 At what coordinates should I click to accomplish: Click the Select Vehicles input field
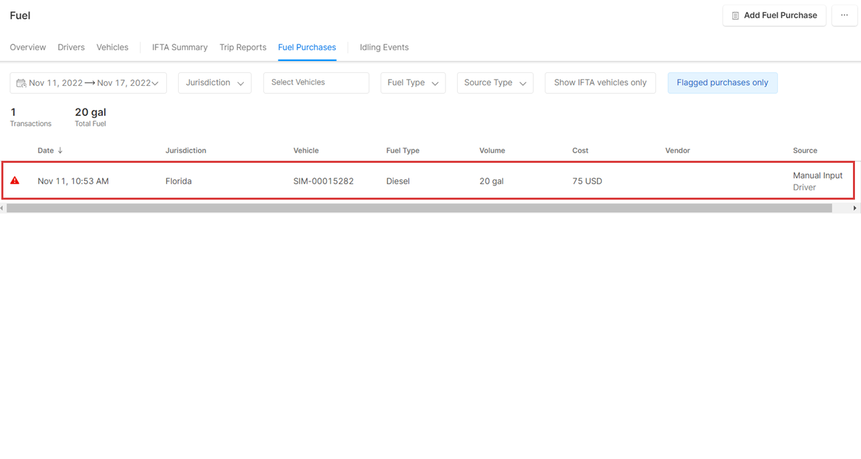pos(316,83)
